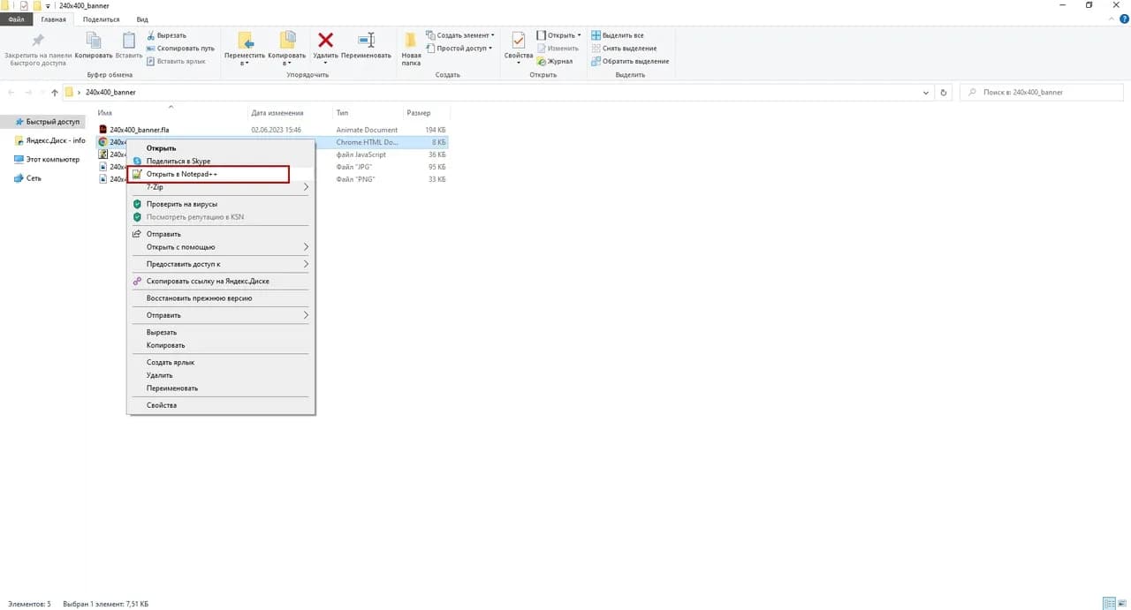Switch to the Поделиться tab
Screen dimensions: 1131x610
[102, 19]
